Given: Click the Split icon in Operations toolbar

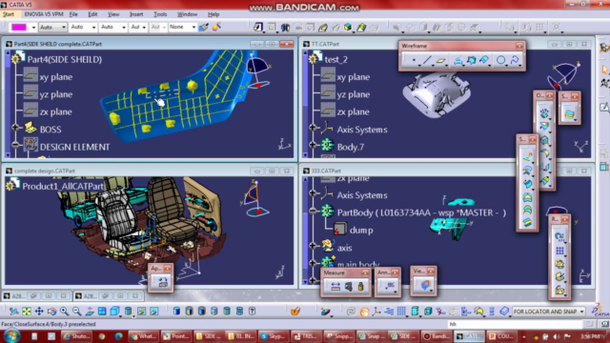Looking at the screenshot, I should pyautogui.click(x=544, y=127).
